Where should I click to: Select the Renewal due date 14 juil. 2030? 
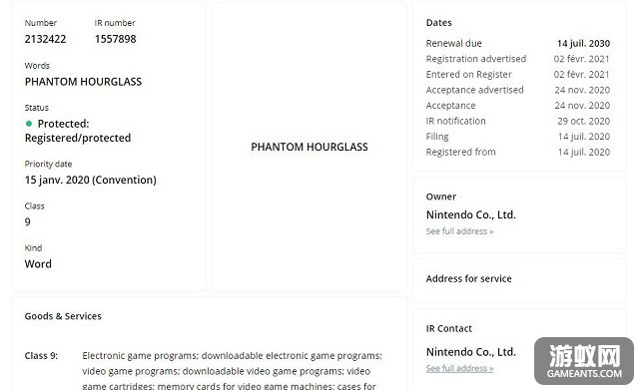[x=583, y=43]
